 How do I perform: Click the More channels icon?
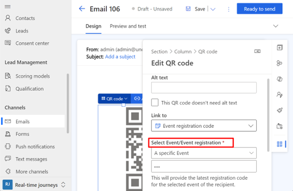coord(8,171)
